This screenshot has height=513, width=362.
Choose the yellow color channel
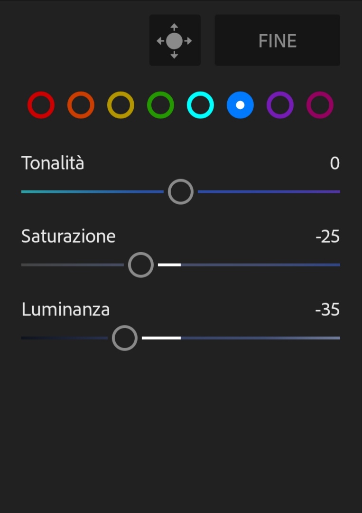pos(121,105)
